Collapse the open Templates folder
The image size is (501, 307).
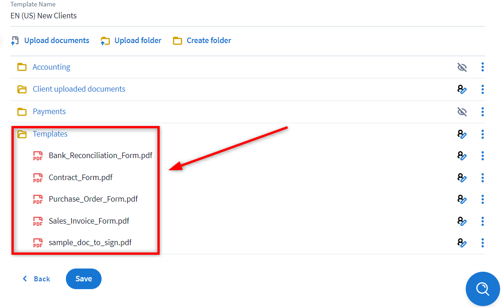pos(22,134)
